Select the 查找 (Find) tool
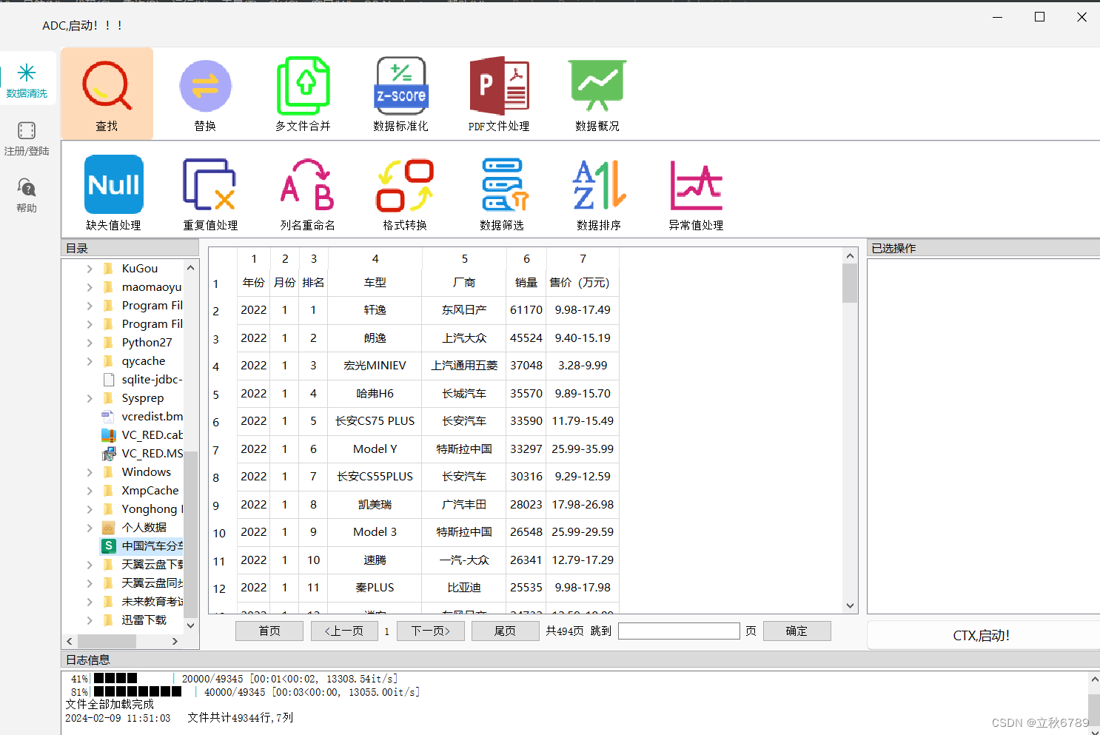Image resolution: width=1100 pixels, height=735 pixels. 107,93
